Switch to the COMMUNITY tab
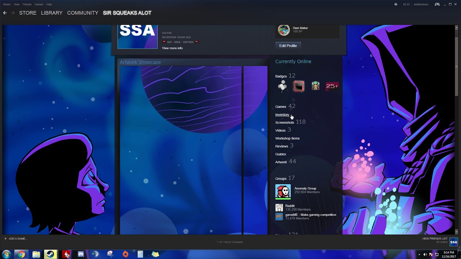 (x=82, y=13)
